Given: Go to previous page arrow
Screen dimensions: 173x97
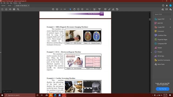Looking at the screenshot, I should (x=53, y=9).
